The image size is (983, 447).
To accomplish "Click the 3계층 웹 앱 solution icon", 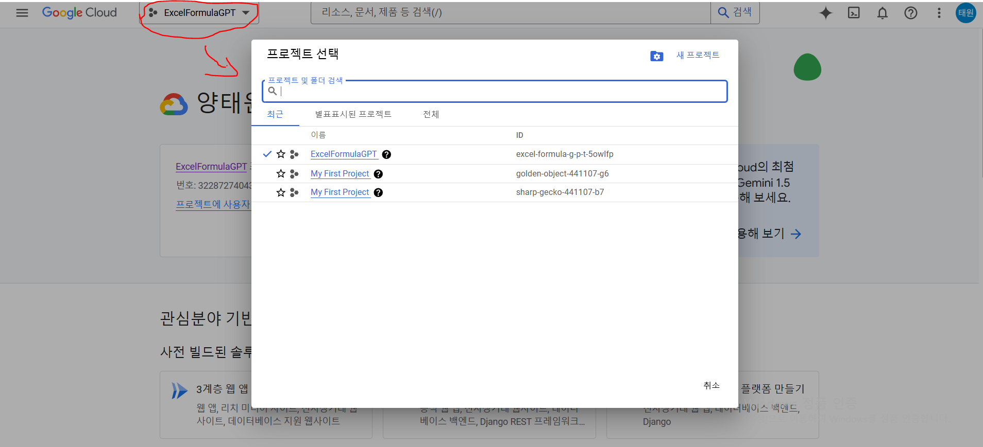I will click(x=179, y=390).
